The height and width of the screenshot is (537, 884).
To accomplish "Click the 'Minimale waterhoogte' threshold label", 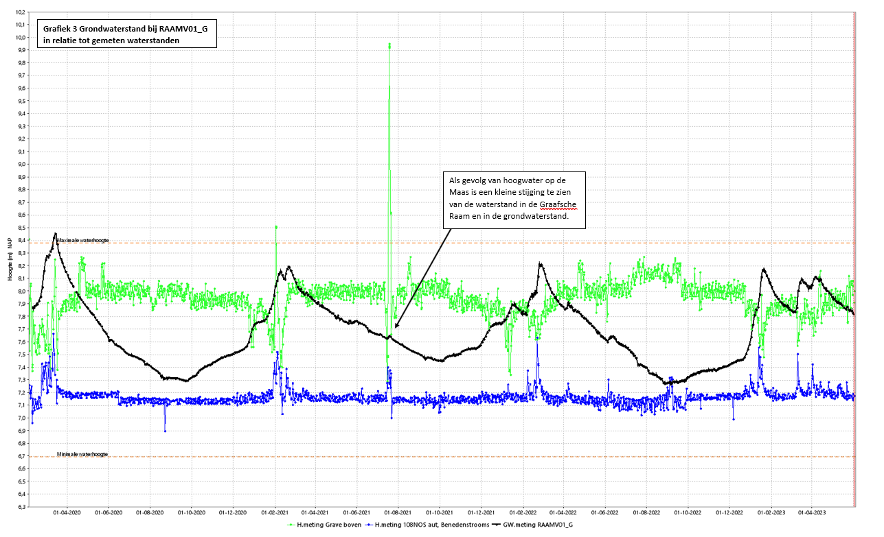I will pos(82,455).
